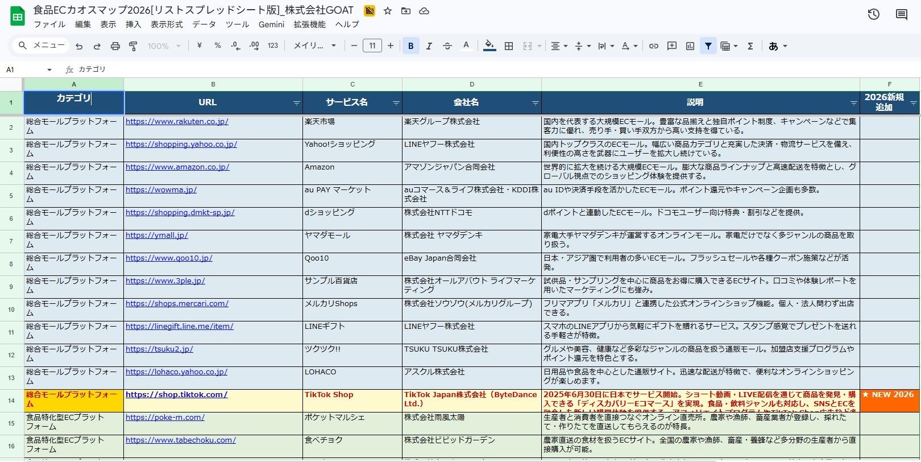Toggle italic formatting
This screenshot has width=921, height=462.
429,46
